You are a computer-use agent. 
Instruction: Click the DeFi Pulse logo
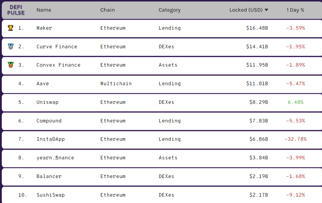tap(17, 10)
